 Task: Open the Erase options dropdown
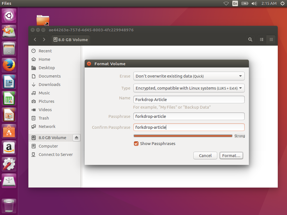point(189,76)
